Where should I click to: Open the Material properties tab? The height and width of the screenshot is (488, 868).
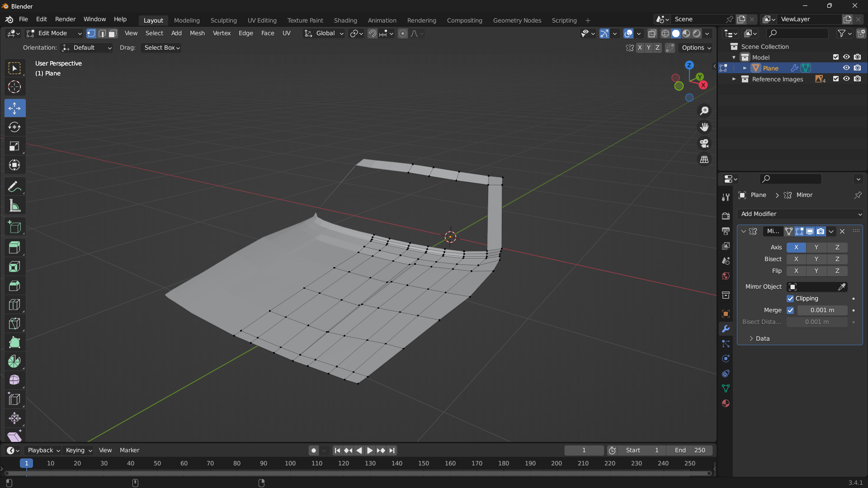pyautogui.click(x=726, y=404)
